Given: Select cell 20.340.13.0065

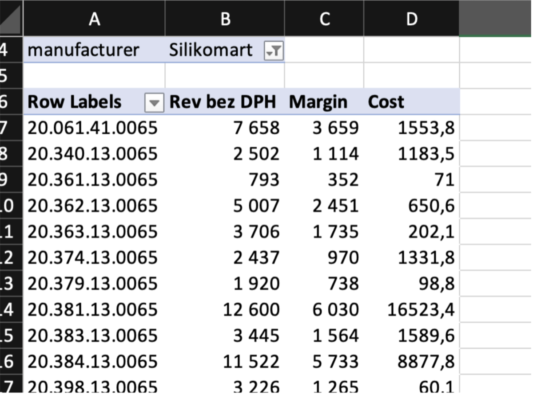Looking at the screenshot, I should (94, 154).
